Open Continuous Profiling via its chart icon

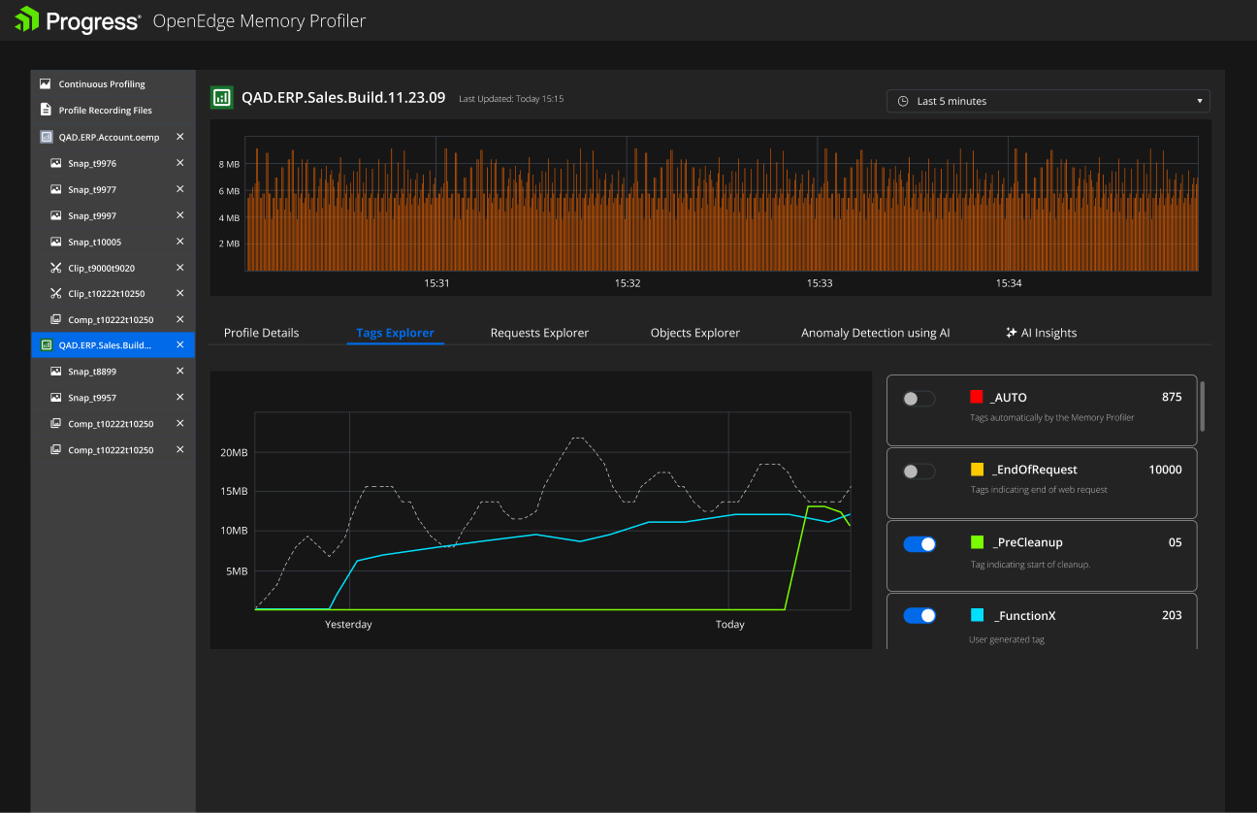45,84
